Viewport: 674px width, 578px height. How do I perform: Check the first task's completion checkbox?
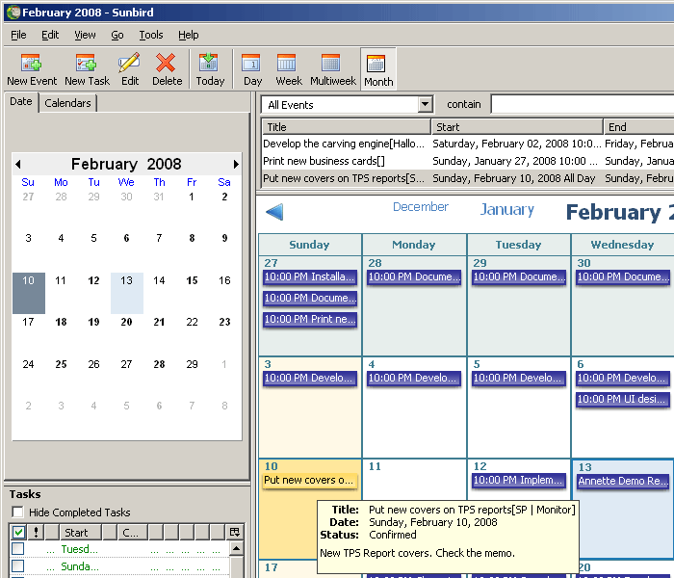pyautogui.click(x=17, y=549)
